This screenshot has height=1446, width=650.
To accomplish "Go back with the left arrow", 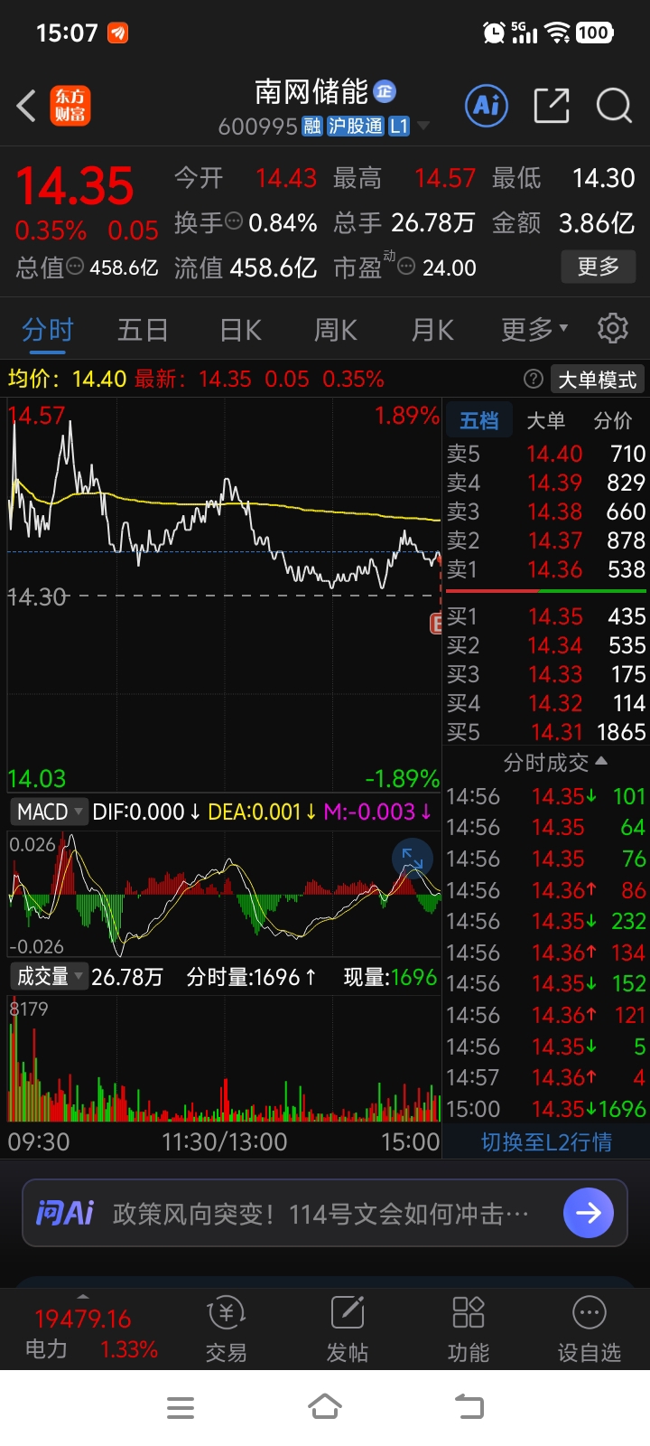I will (26, 106).
